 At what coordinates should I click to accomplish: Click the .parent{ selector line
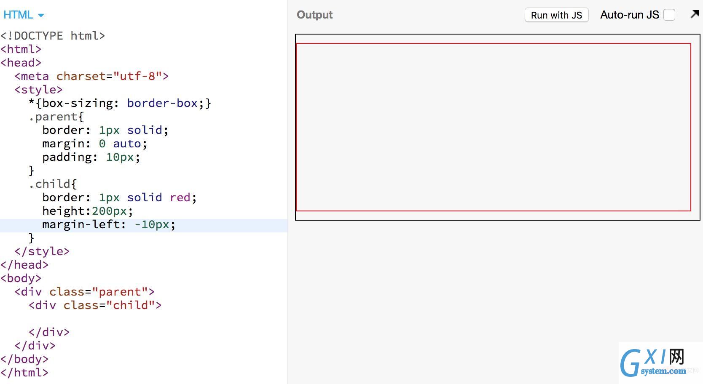pyautogui.click(x=56, y=117)
